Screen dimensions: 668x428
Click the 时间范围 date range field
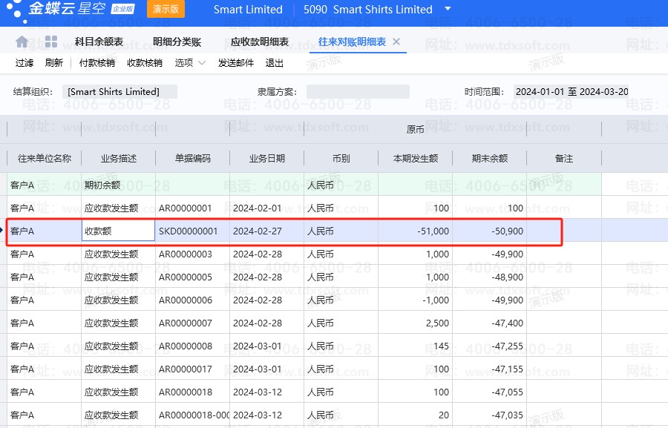(x=572, y=92)
